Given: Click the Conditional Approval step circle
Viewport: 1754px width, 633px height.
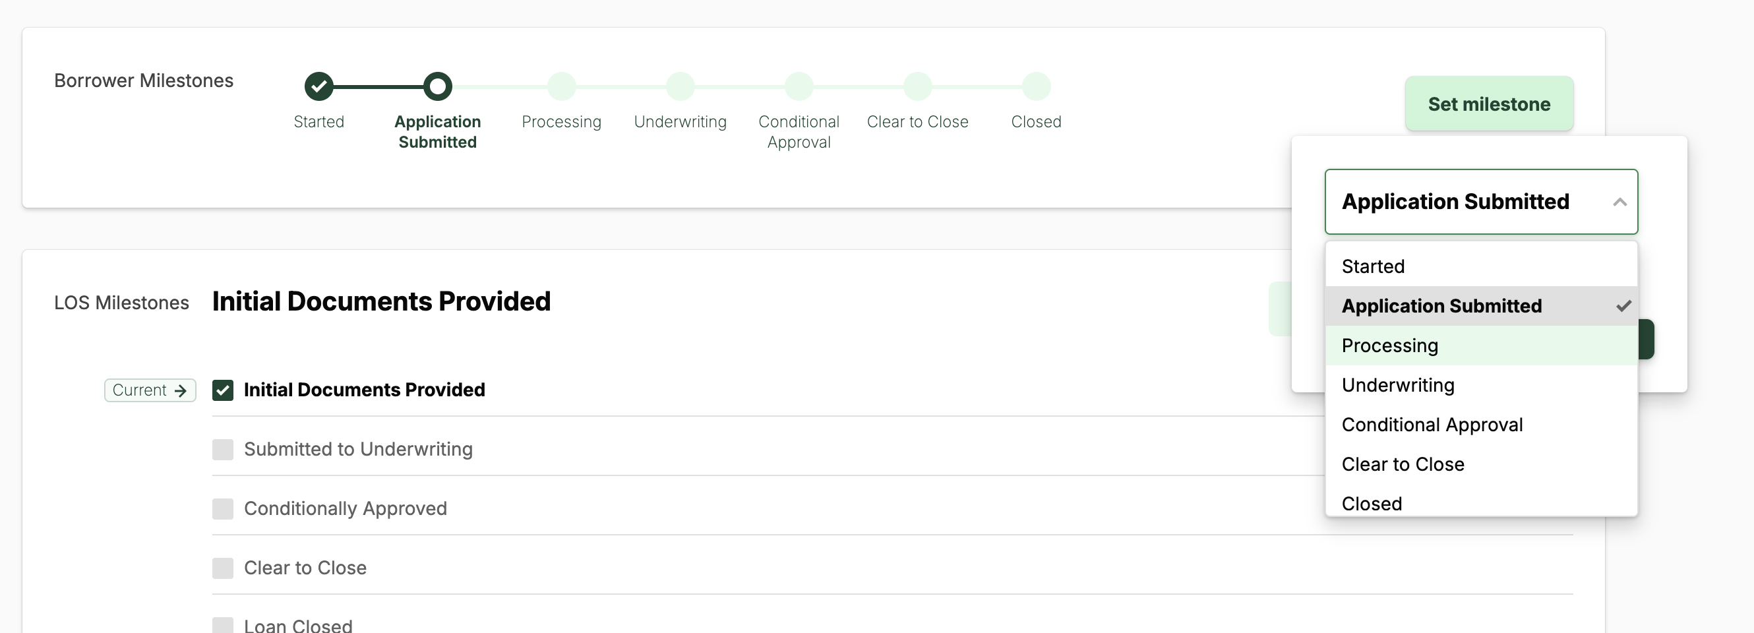Looking at the screenshot, I should [x=799, y=86].
